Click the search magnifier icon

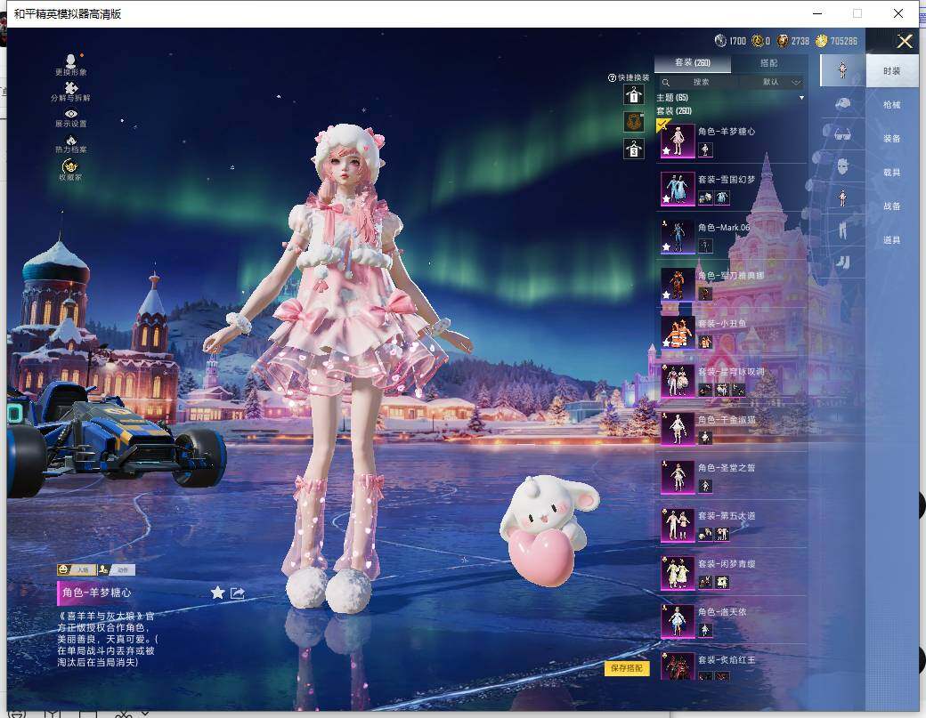pos(666,83)
